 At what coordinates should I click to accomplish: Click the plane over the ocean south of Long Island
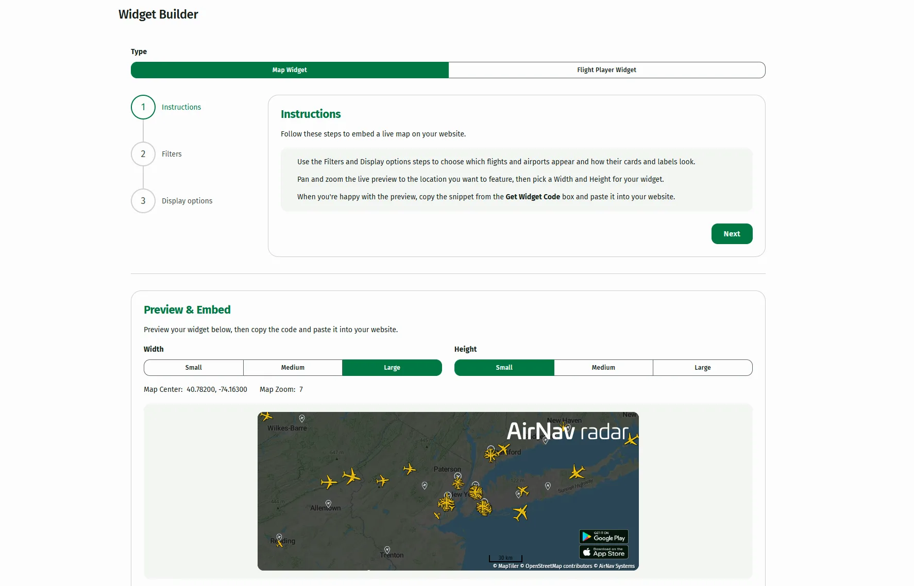(x=521, y=512)
